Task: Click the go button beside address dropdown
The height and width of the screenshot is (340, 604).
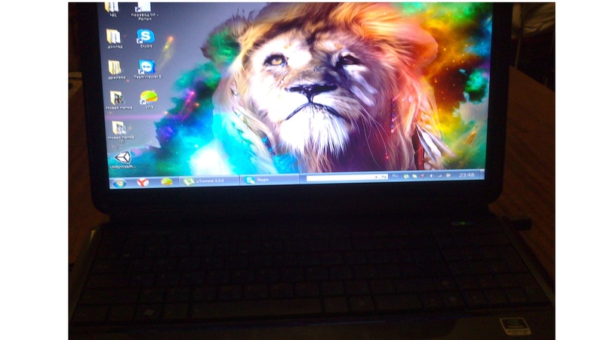Action: click(384, 177)
